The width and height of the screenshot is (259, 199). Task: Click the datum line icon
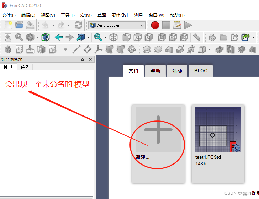pos(76,49)
